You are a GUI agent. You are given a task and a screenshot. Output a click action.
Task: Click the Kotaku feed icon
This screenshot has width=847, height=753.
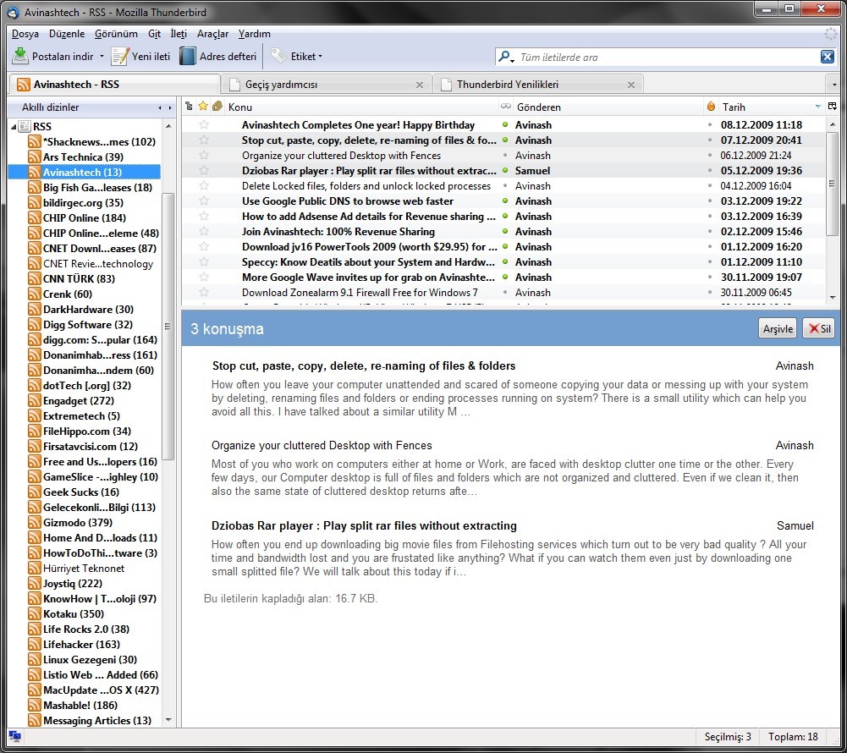35,613
